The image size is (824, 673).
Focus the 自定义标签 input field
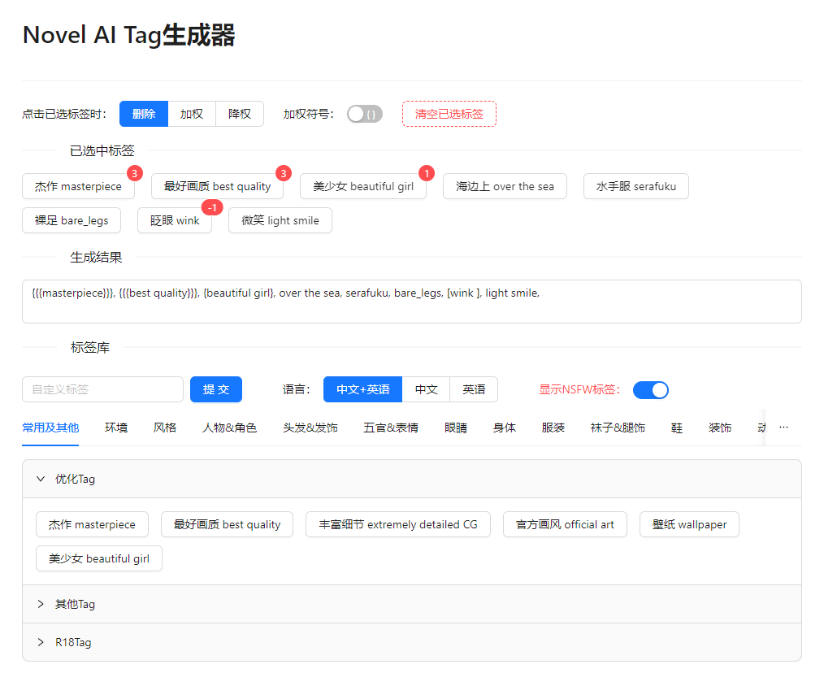(x=102, y=389)
